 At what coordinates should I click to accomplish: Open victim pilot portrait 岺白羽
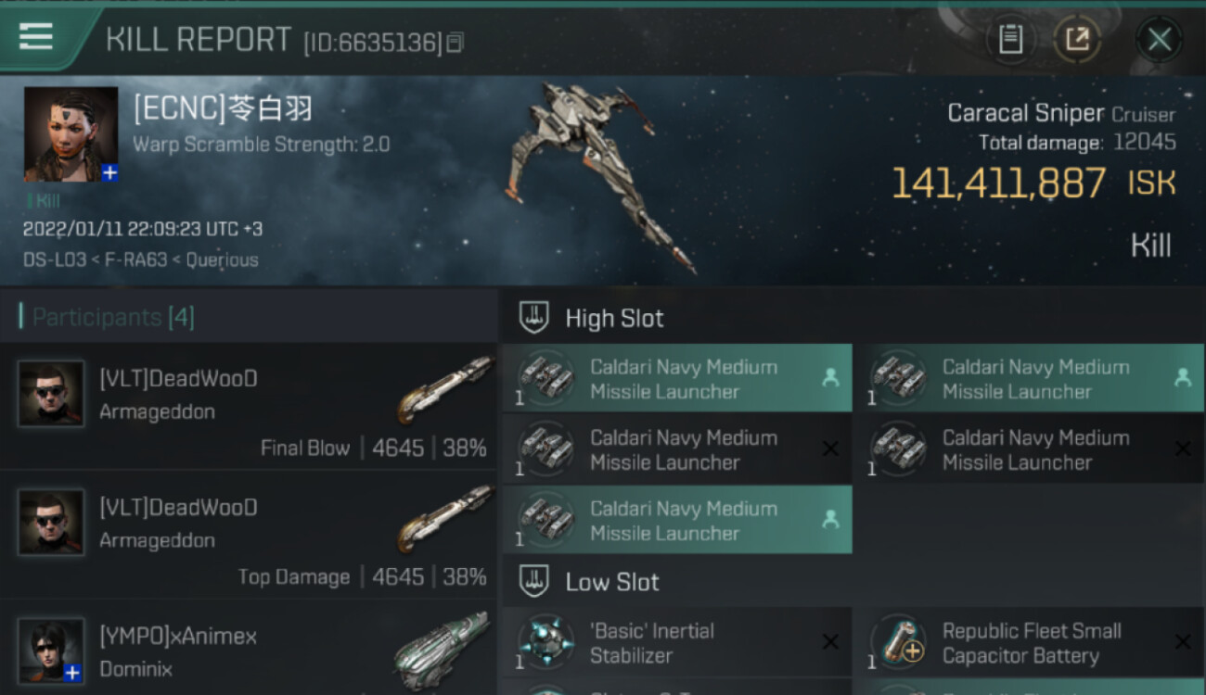click(71, 134)
